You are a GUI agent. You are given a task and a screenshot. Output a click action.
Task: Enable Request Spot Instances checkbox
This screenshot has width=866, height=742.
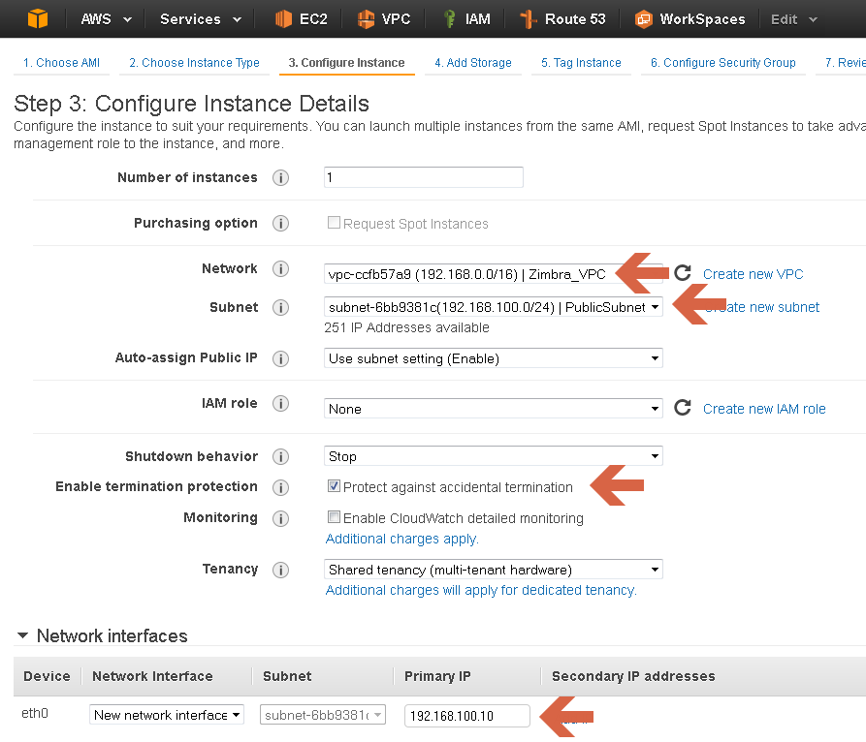tap(334, 223)
